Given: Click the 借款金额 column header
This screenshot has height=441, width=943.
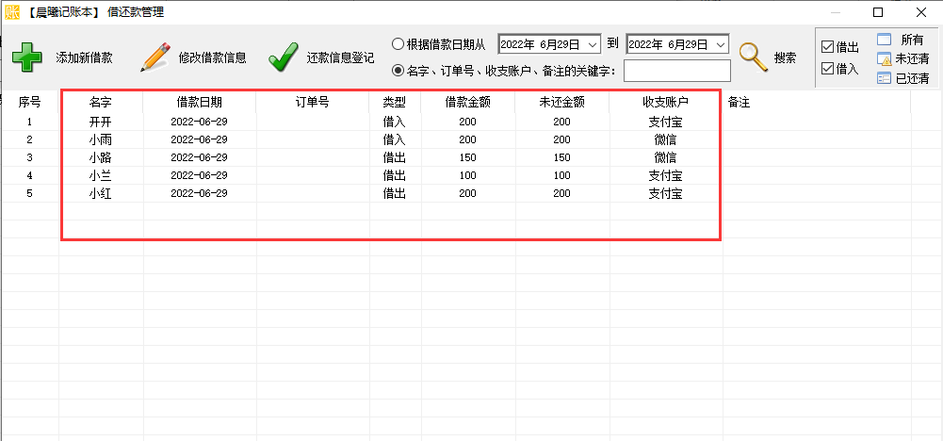Looking at the screenshot, I should coord(468,103).
